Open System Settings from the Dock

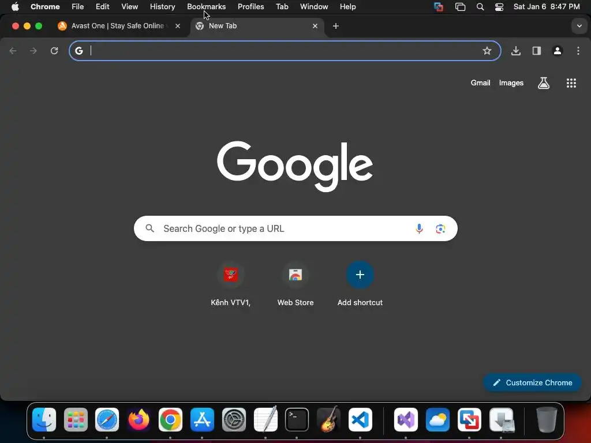point(234,420)
